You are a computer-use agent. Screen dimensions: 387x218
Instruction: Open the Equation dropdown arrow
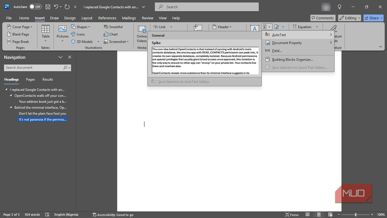pos(317,27)
